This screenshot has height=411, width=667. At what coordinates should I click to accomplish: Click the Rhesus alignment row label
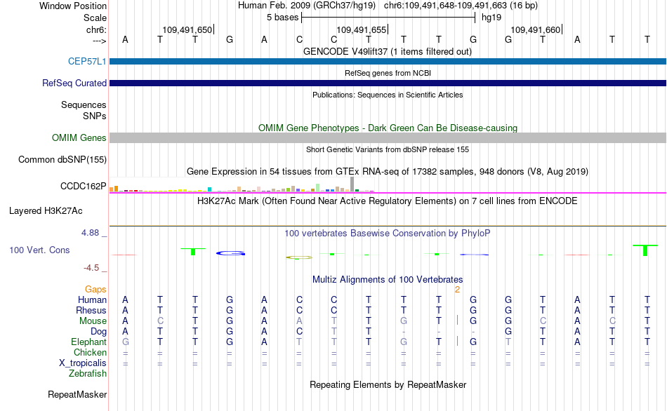[91, 310]
